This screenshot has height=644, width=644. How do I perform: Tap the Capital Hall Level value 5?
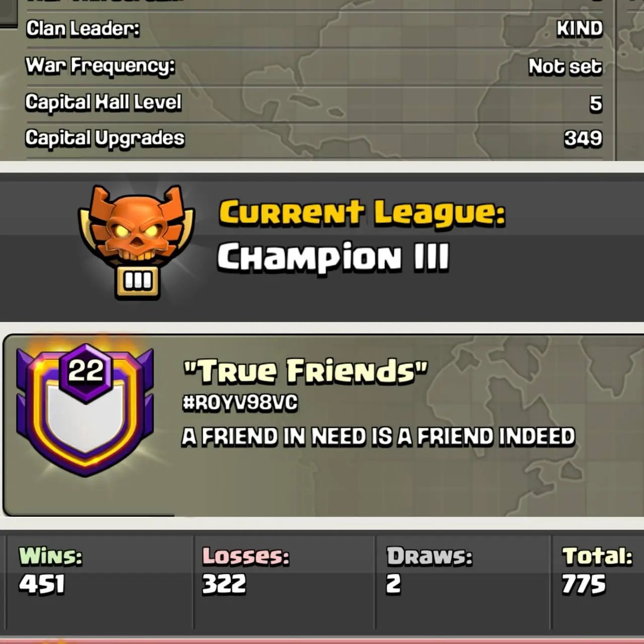[x=596, y=103]
